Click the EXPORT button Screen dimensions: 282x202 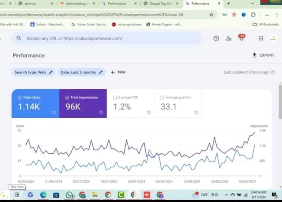point(263,55)
